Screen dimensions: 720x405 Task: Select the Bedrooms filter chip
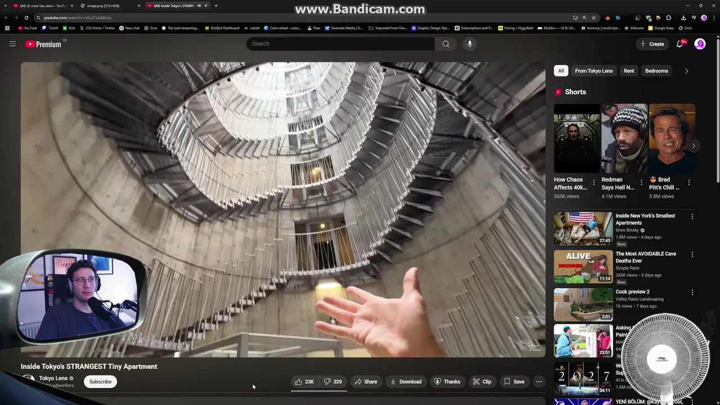(656, 71)
